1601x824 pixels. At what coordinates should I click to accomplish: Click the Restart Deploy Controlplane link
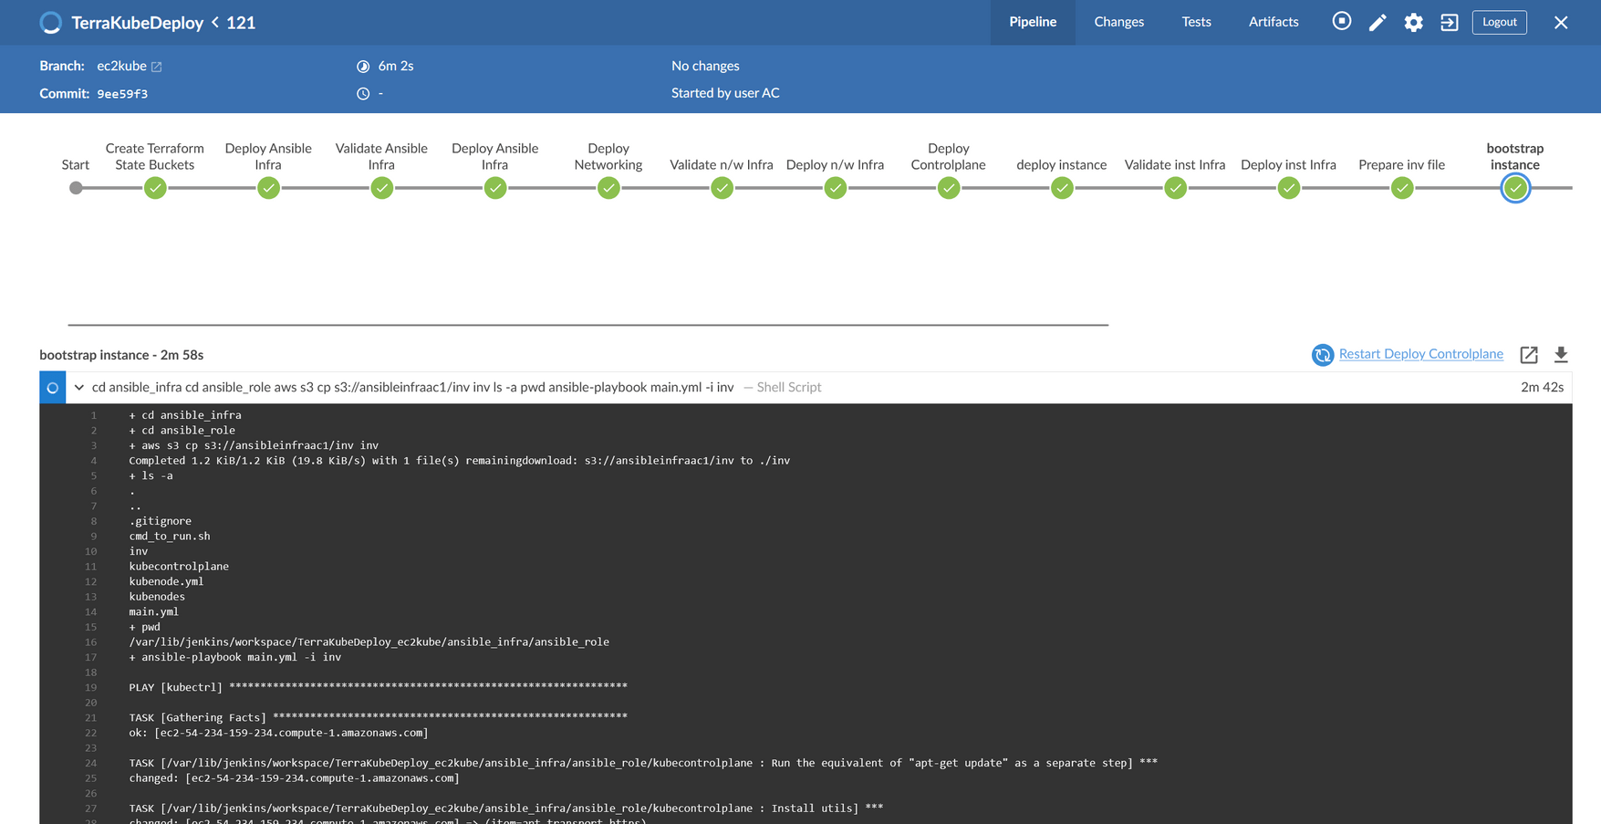click(x=1420, y=354)
